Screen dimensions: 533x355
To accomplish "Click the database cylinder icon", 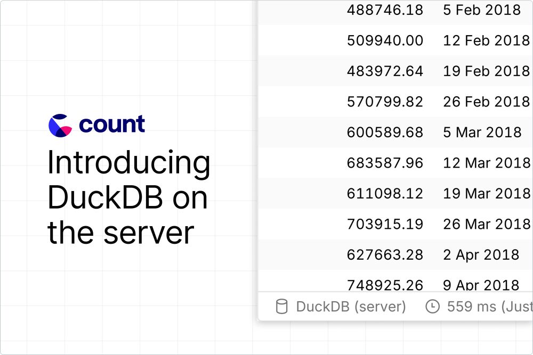I will [281, 307].
